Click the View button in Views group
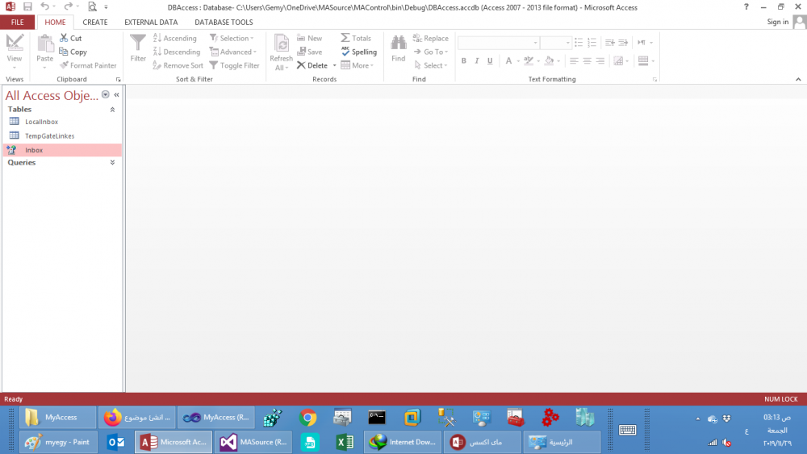 15,52
